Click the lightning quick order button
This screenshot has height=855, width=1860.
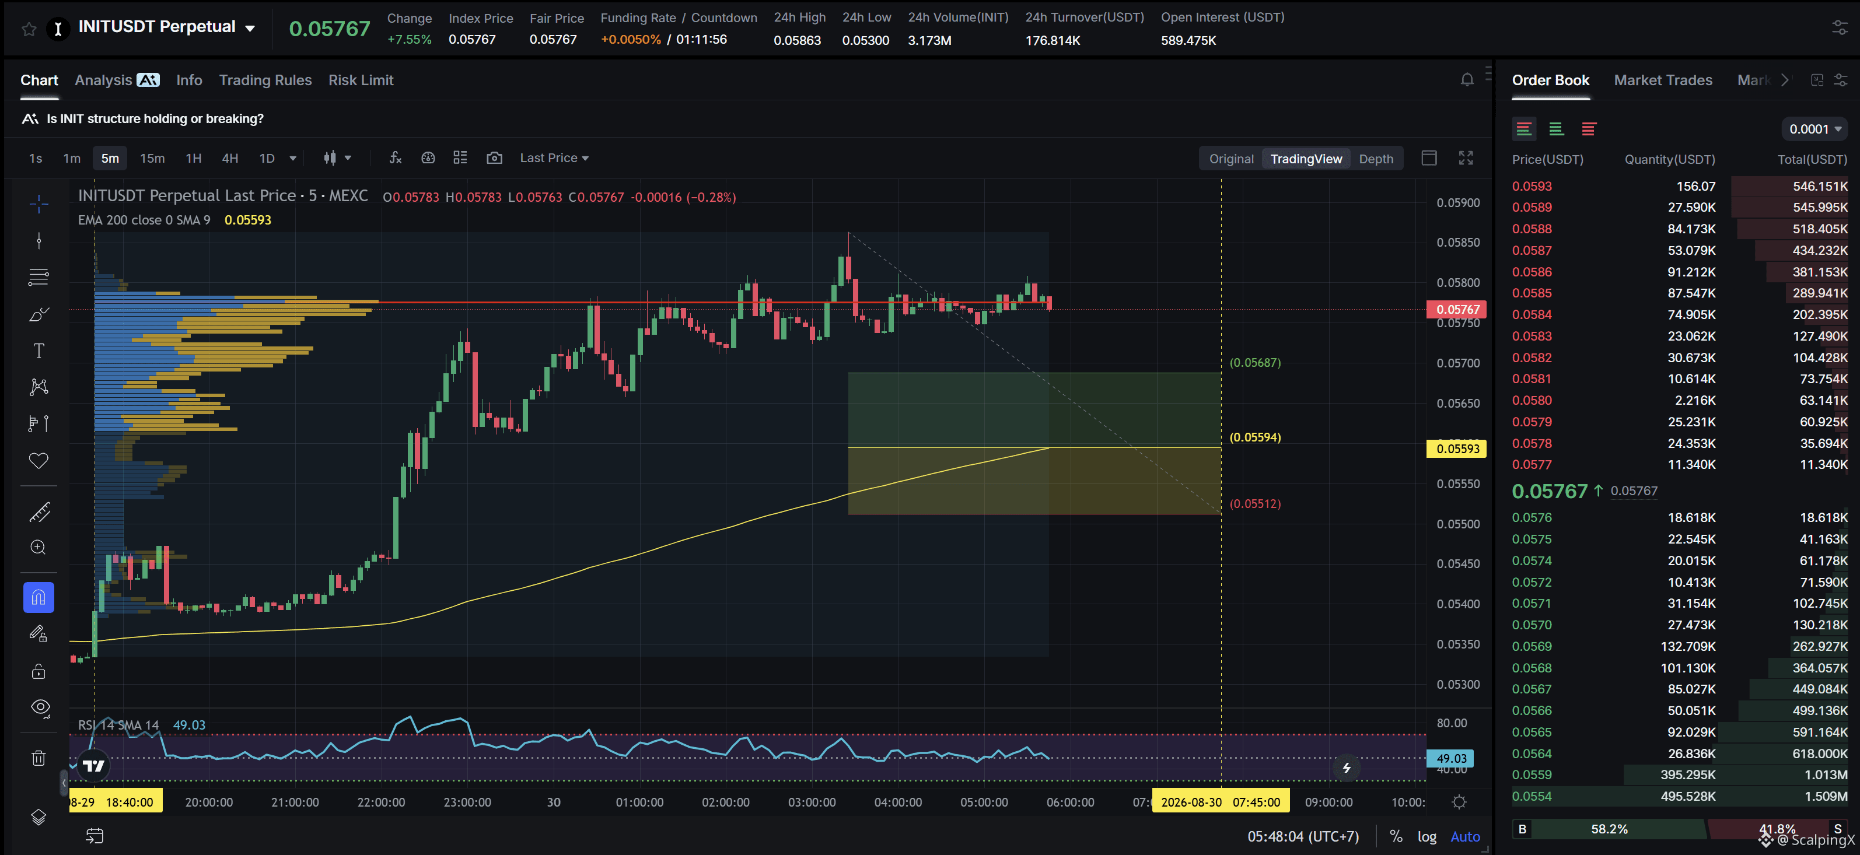1347,768
